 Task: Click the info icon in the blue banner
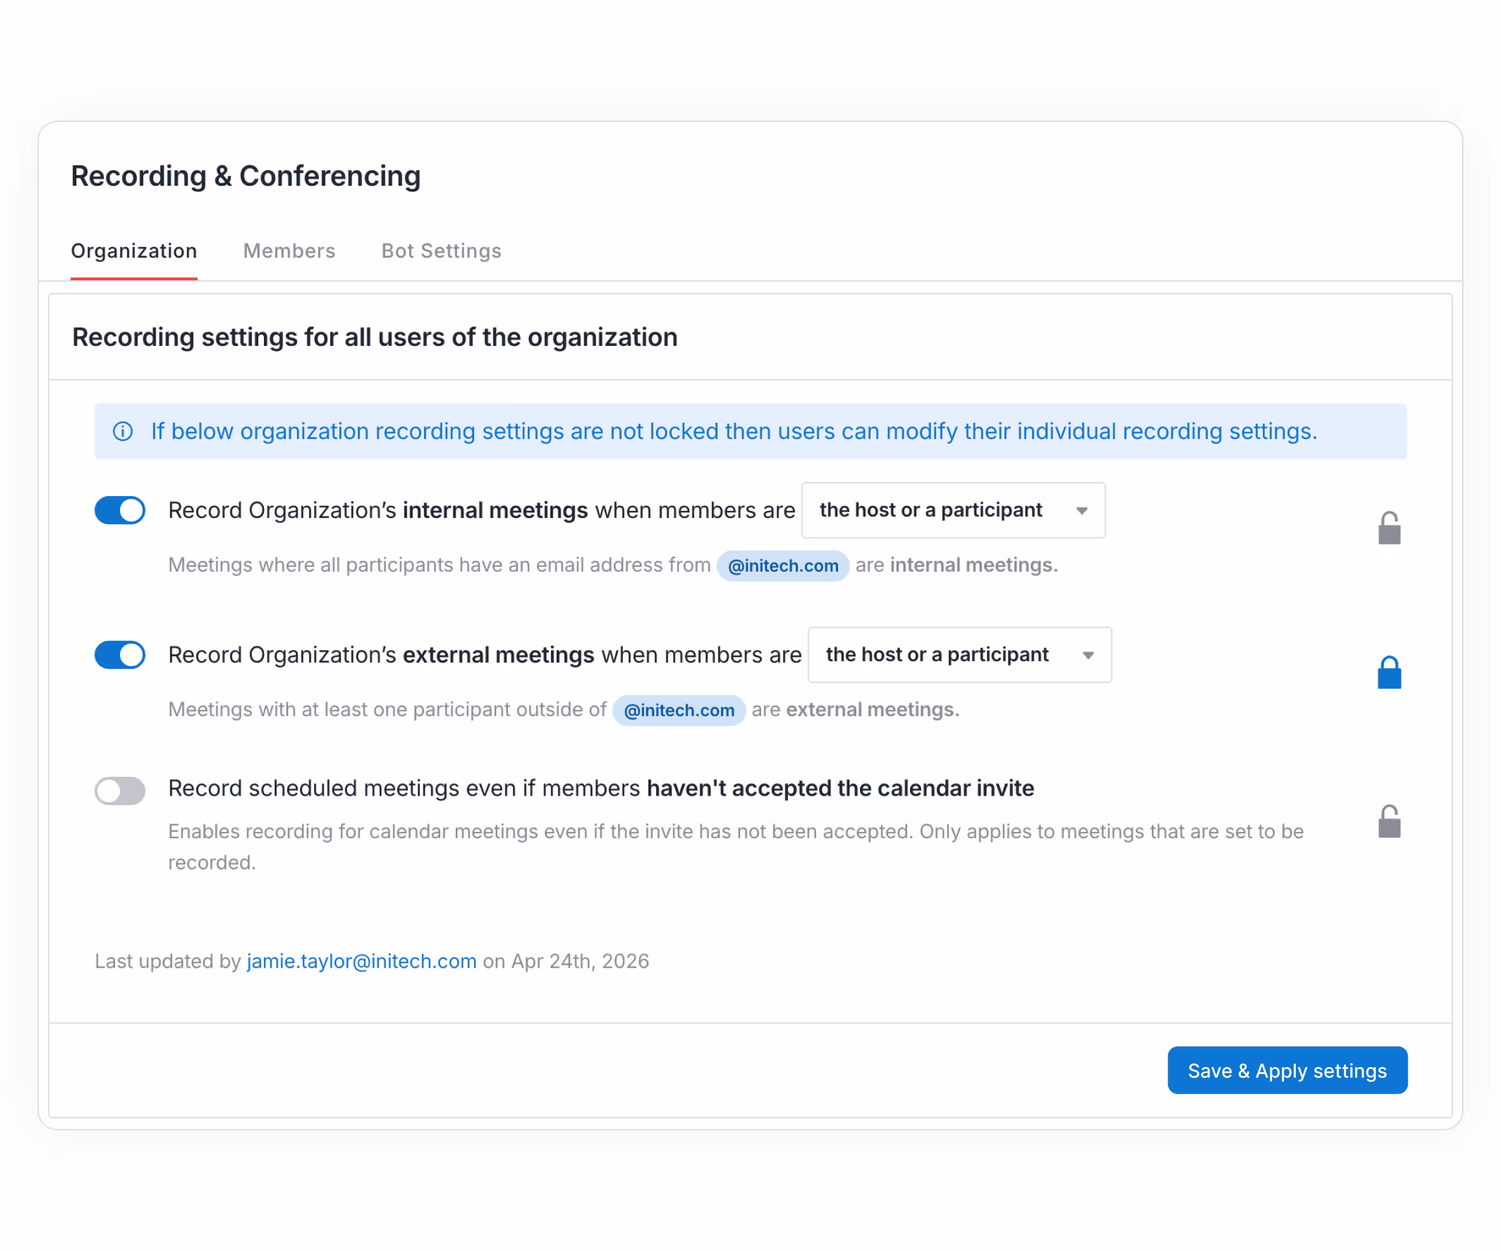123,431
